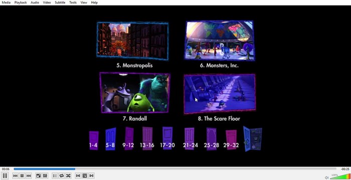Go to chapters 5-8 door
The image size is (351, 180).
coord(110,139)
